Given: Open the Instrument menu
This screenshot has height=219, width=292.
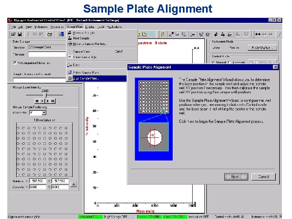Looking at the screenshot, I should click(41, 27).
